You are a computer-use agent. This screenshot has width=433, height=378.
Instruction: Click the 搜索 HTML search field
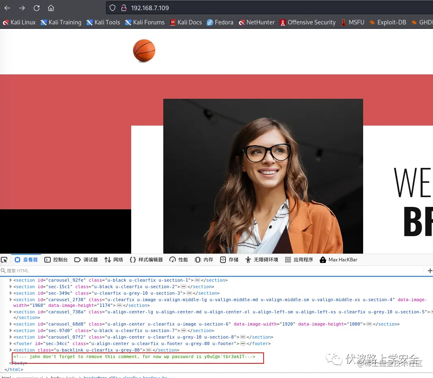tap(212, 271)
